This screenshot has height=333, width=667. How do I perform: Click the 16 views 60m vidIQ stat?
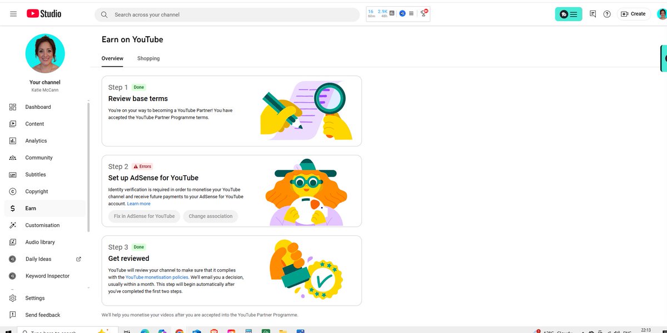[x=371, y=13]
